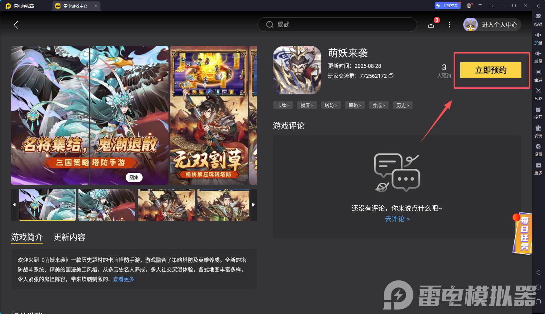
Task: Open the 萌妖来袭 game icon
Action: pos(297,70)
